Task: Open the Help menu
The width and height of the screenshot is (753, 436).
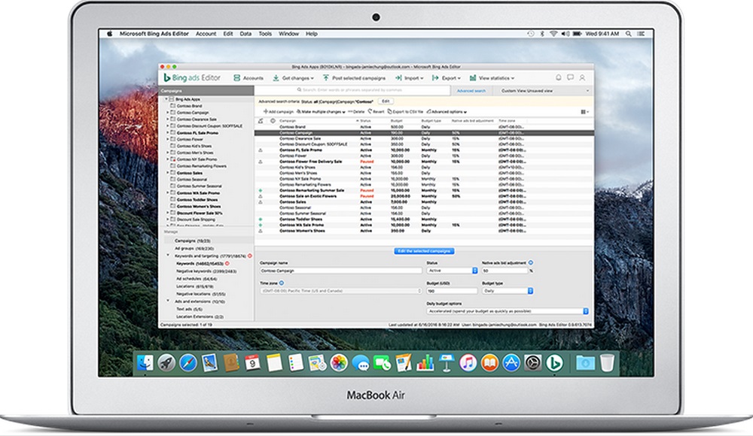Action: (312, 34)
